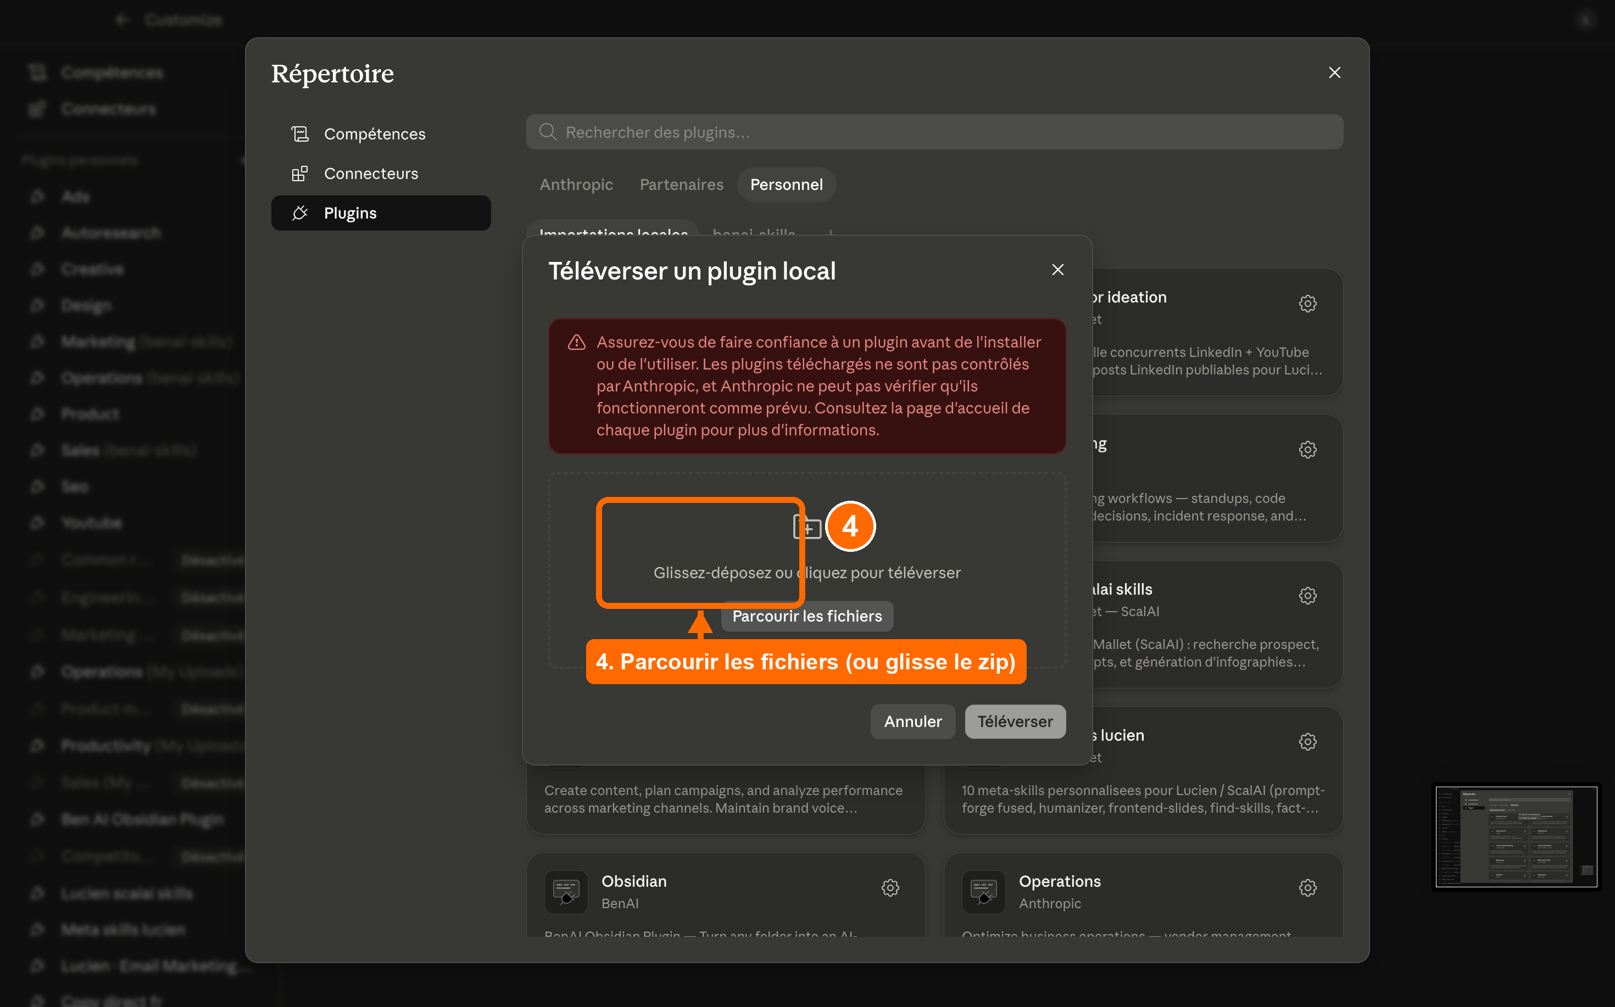Cancel the upload with Annuler
Image resolution: width=1615 pixels, height=1007 pixels.
(x=913, y=721)
